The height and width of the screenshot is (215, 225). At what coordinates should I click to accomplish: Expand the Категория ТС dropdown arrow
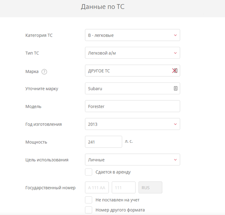coord(175,35)
